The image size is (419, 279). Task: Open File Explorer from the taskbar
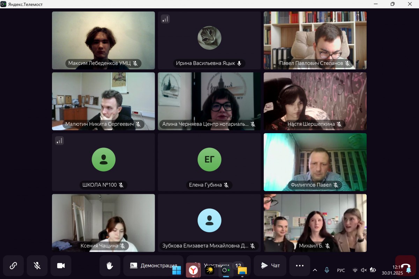coord(242,270)
